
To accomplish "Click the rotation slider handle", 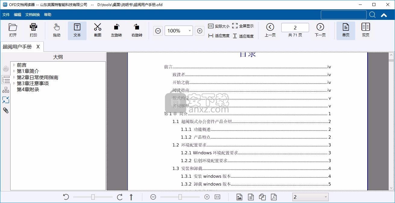I will coord(93,197).
